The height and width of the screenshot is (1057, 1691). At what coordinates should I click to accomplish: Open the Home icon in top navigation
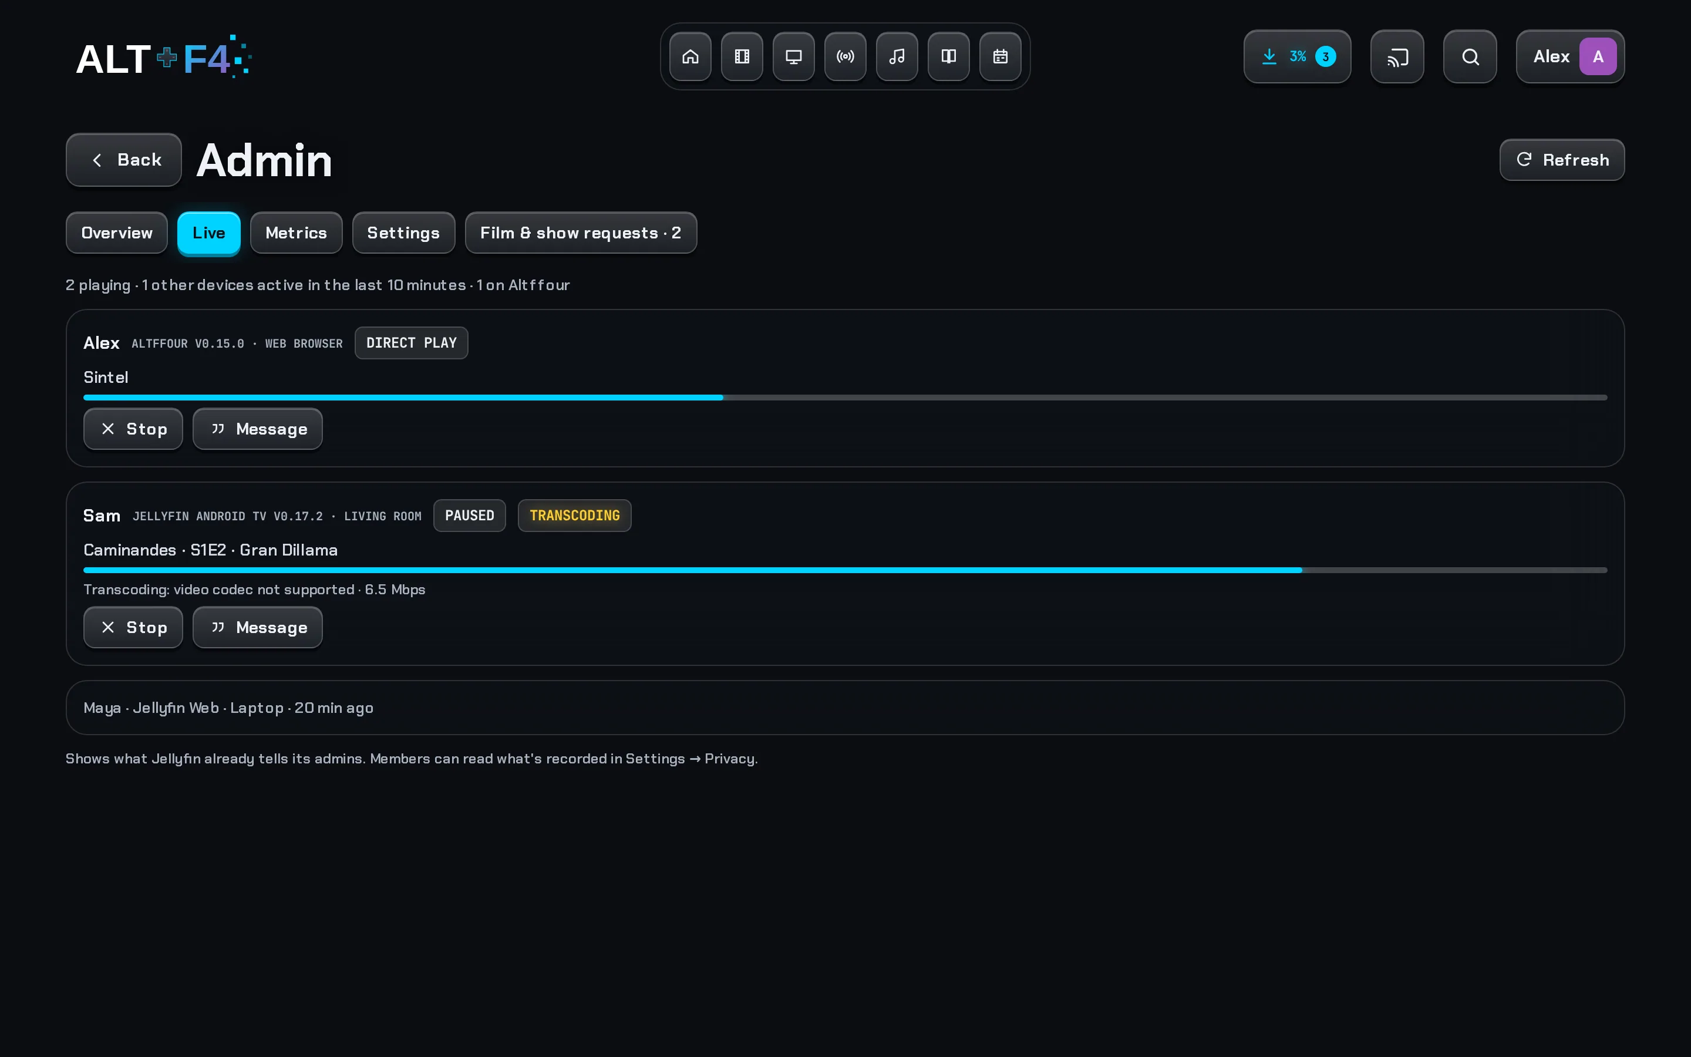click(x=690, y=56)
